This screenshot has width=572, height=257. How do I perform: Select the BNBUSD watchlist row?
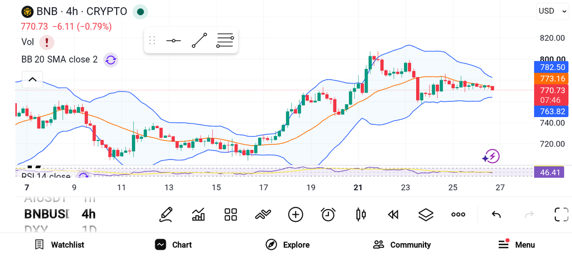coord(46,214)
